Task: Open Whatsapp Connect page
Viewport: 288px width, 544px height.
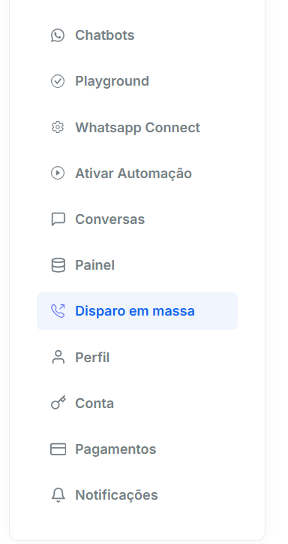Action: coord(137,127)
